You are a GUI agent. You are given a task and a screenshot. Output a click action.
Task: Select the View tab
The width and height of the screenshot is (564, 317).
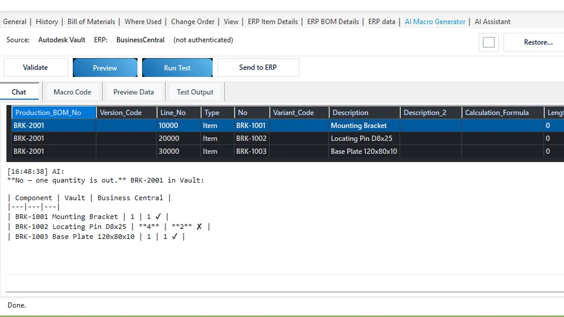click(231, 22)
